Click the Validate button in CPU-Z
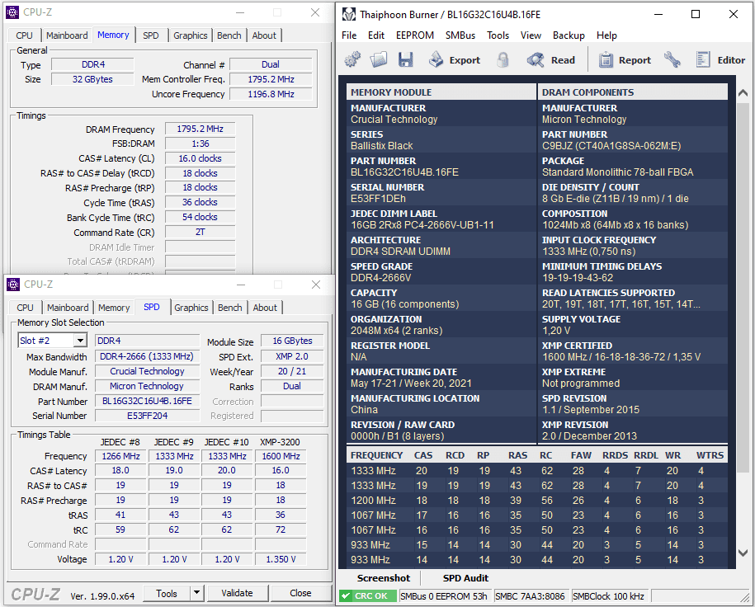This screenshot has height=607, width=755. (237, 593)
